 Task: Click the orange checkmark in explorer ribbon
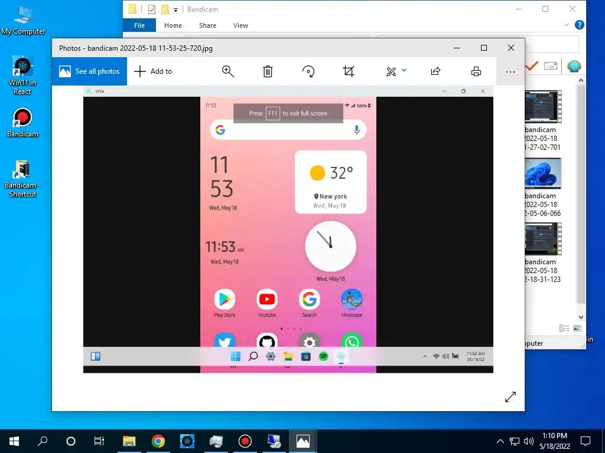click(x=532, y=66)
